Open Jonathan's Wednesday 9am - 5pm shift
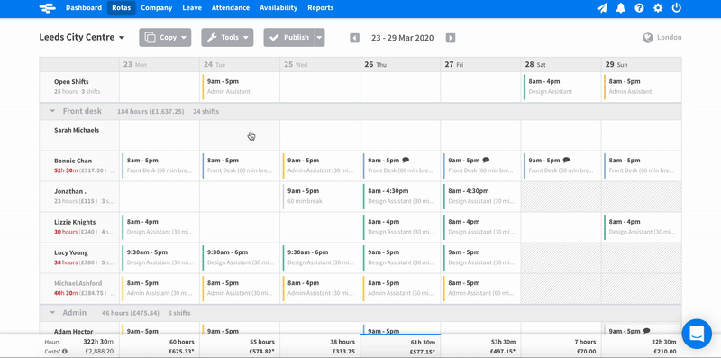The width and height of the screenshot is (721, 358). [320, 197]
